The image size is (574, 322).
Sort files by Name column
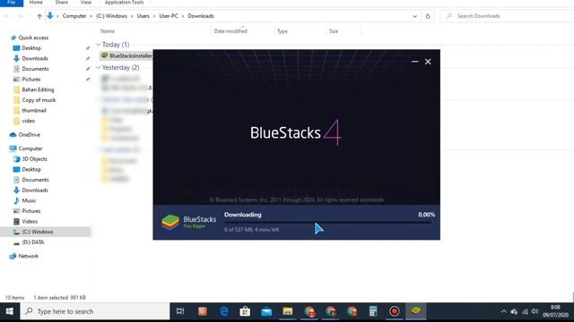(108, 31)
